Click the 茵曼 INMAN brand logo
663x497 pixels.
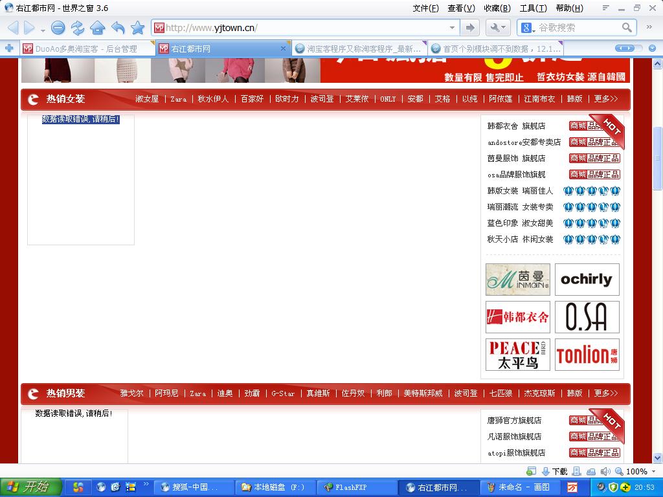pyautogui.click(x=517, y=280)
